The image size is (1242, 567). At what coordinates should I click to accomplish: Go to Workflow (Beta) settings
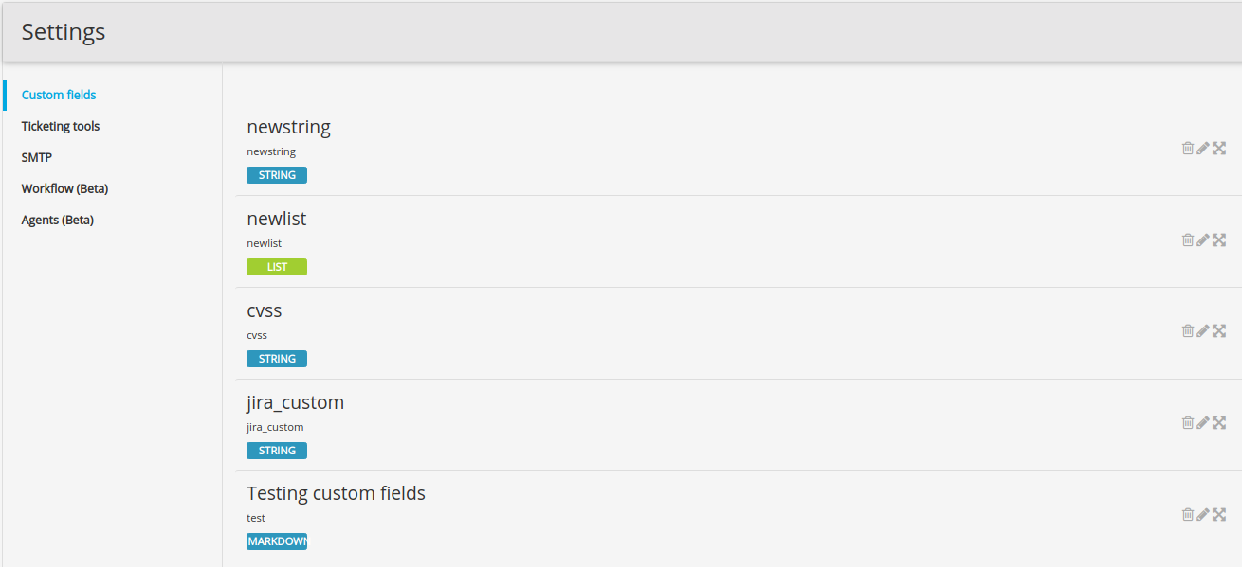coord(65,188)
